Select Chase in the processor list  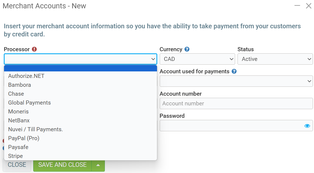coord(16,94)
